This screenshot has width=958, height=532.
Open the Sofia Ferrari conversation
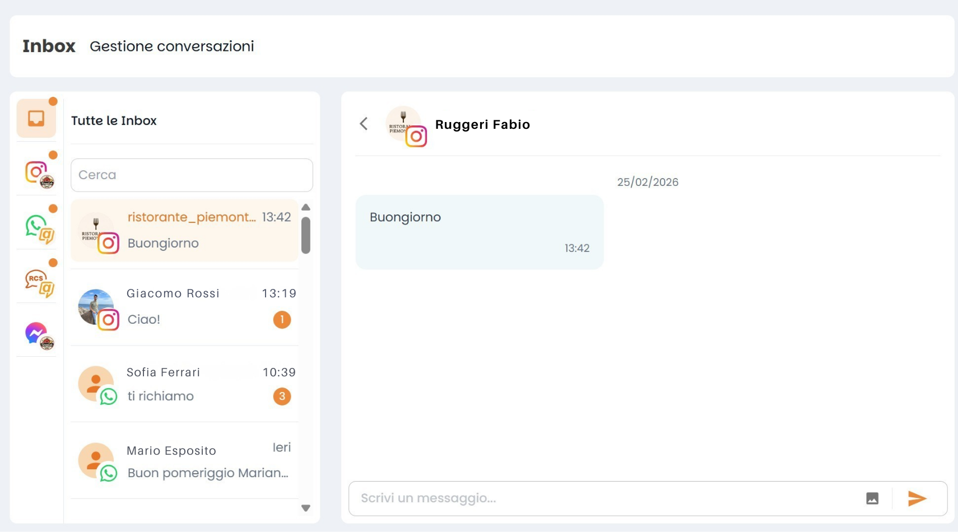pos(185,385)
